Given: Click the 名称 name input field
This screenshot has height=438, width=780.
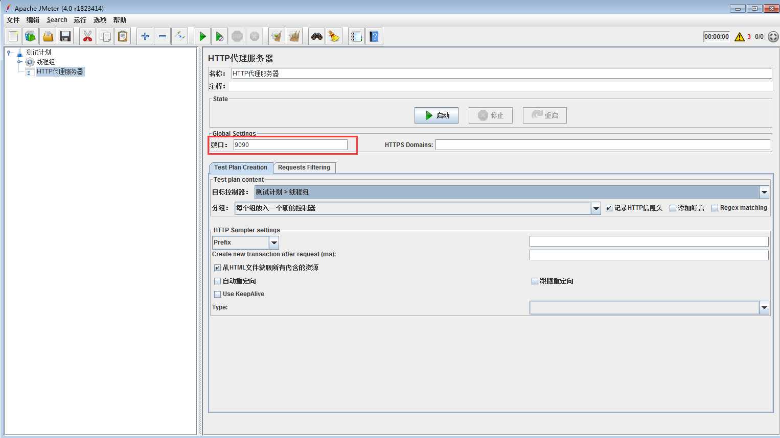Looking at the screenshot, I should [x=501, y=74].
